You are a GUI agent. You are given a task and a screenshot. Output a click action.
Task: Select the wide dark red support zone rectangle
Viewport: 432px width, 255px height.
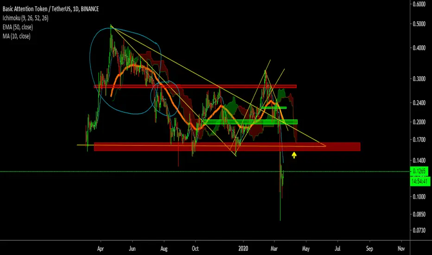[227, 147]
